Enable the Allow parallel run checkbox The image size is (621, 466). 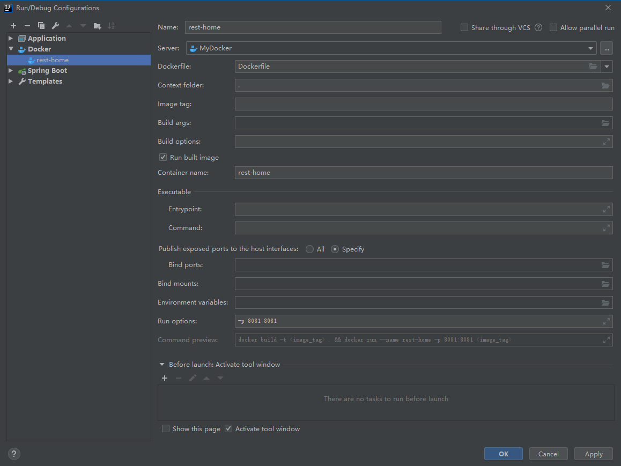pos(553,27)
